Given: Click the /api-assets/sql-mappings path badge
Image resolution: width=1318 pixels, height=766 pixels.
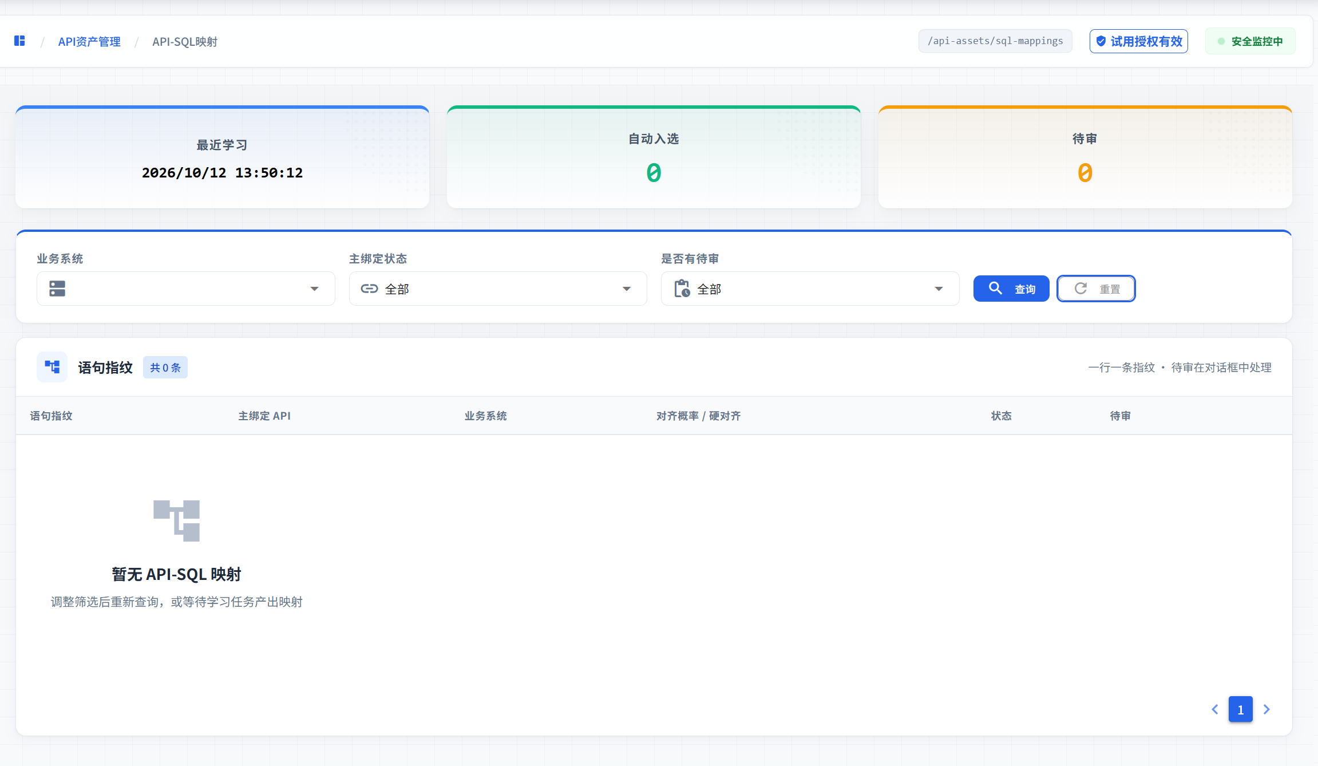Looking at the screenshot, I should coord(995,41).
